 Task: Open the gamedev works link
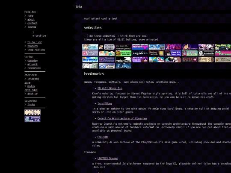pos(33,61)
